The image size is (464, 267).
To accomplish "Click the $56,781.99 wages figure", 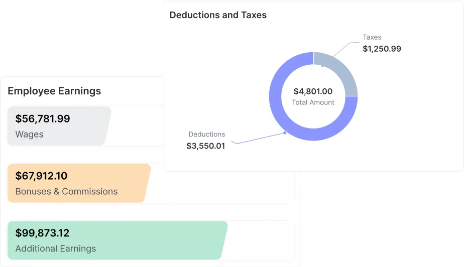I will click(x=43, y=119).
